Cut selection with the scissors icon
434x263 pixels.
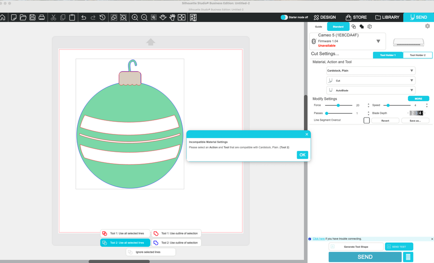(53, 17)
